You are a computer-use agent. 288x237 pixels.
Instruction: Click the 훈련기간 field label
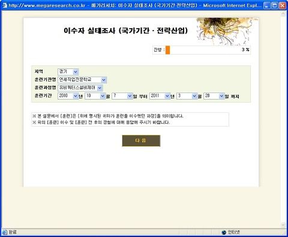(43, 95)
